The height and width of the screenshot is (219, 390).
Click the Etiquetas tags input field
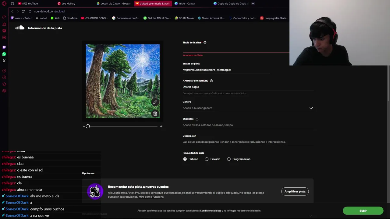248,125
